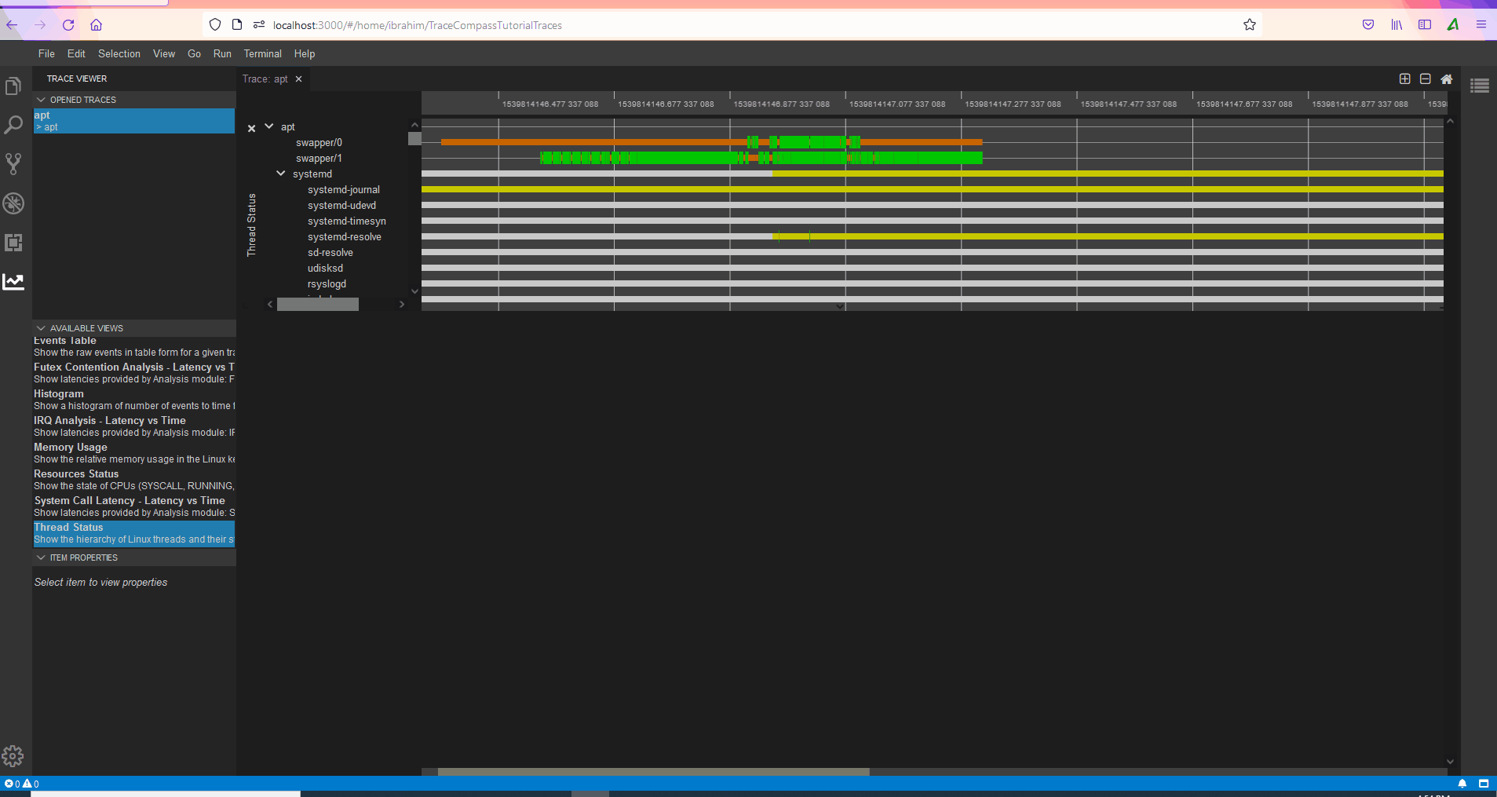
Task: Click the zoom out minus icon
Action: click(1426, 79)
